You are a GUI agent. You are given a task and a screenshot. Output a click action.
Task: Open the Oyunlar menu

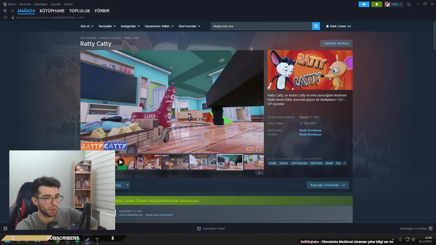click(56, 4)
